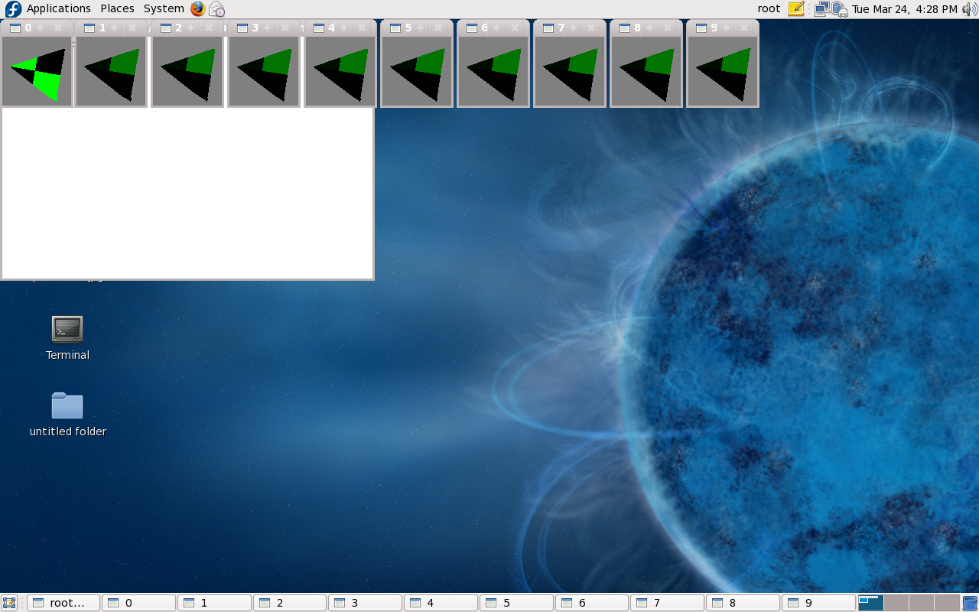979x612 pixels.
Task: Open the Evolution mail launcher icon
Action: point(217,8)
